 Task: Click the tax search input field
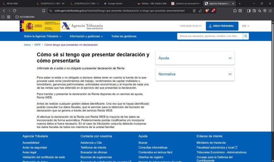[x=210, y=36]
